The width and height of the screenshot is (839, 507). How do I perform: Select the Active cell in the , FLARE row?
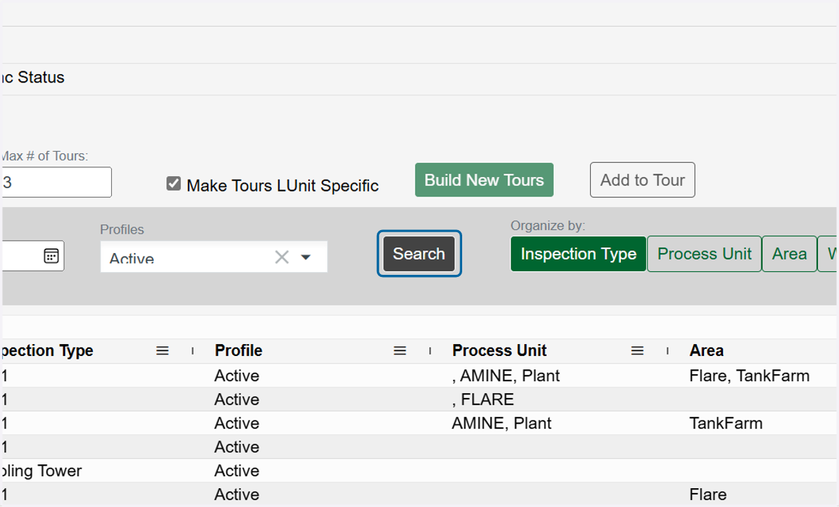[237, 399]
